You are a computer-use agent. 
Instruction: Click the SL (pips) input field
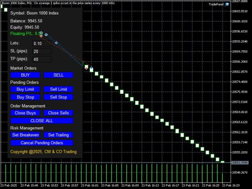[42, 52]
